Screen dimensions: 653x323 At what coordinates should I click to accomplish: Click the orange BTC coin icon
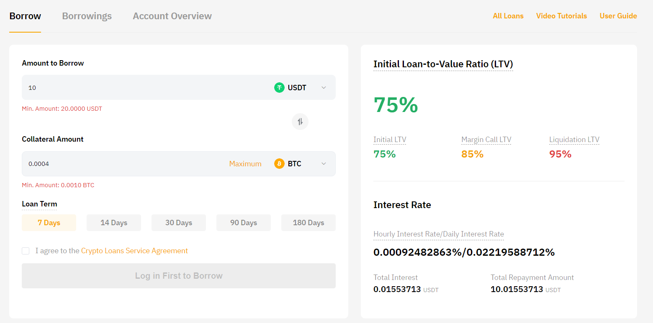pyautogui.click(x=279, y=164)
